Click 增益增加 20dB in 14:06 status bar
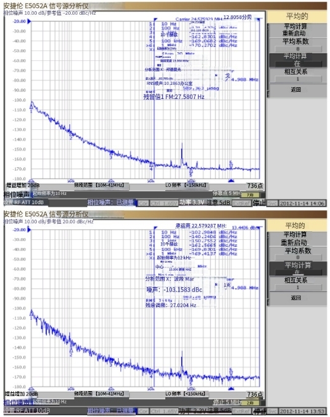This screenshot has height=417, width=330. [x=23, y=185]
